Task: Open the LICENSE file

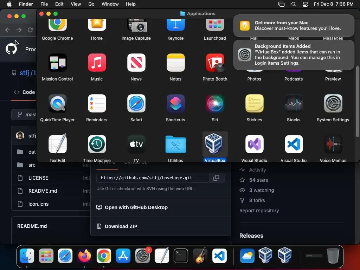Action: click(x=38, y=178)
